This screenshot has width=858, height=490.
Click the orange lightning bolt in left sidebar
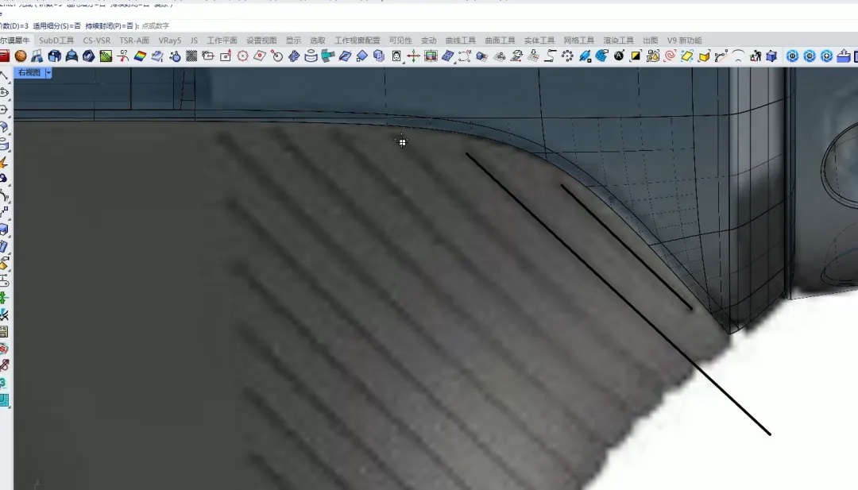(4, 163)
